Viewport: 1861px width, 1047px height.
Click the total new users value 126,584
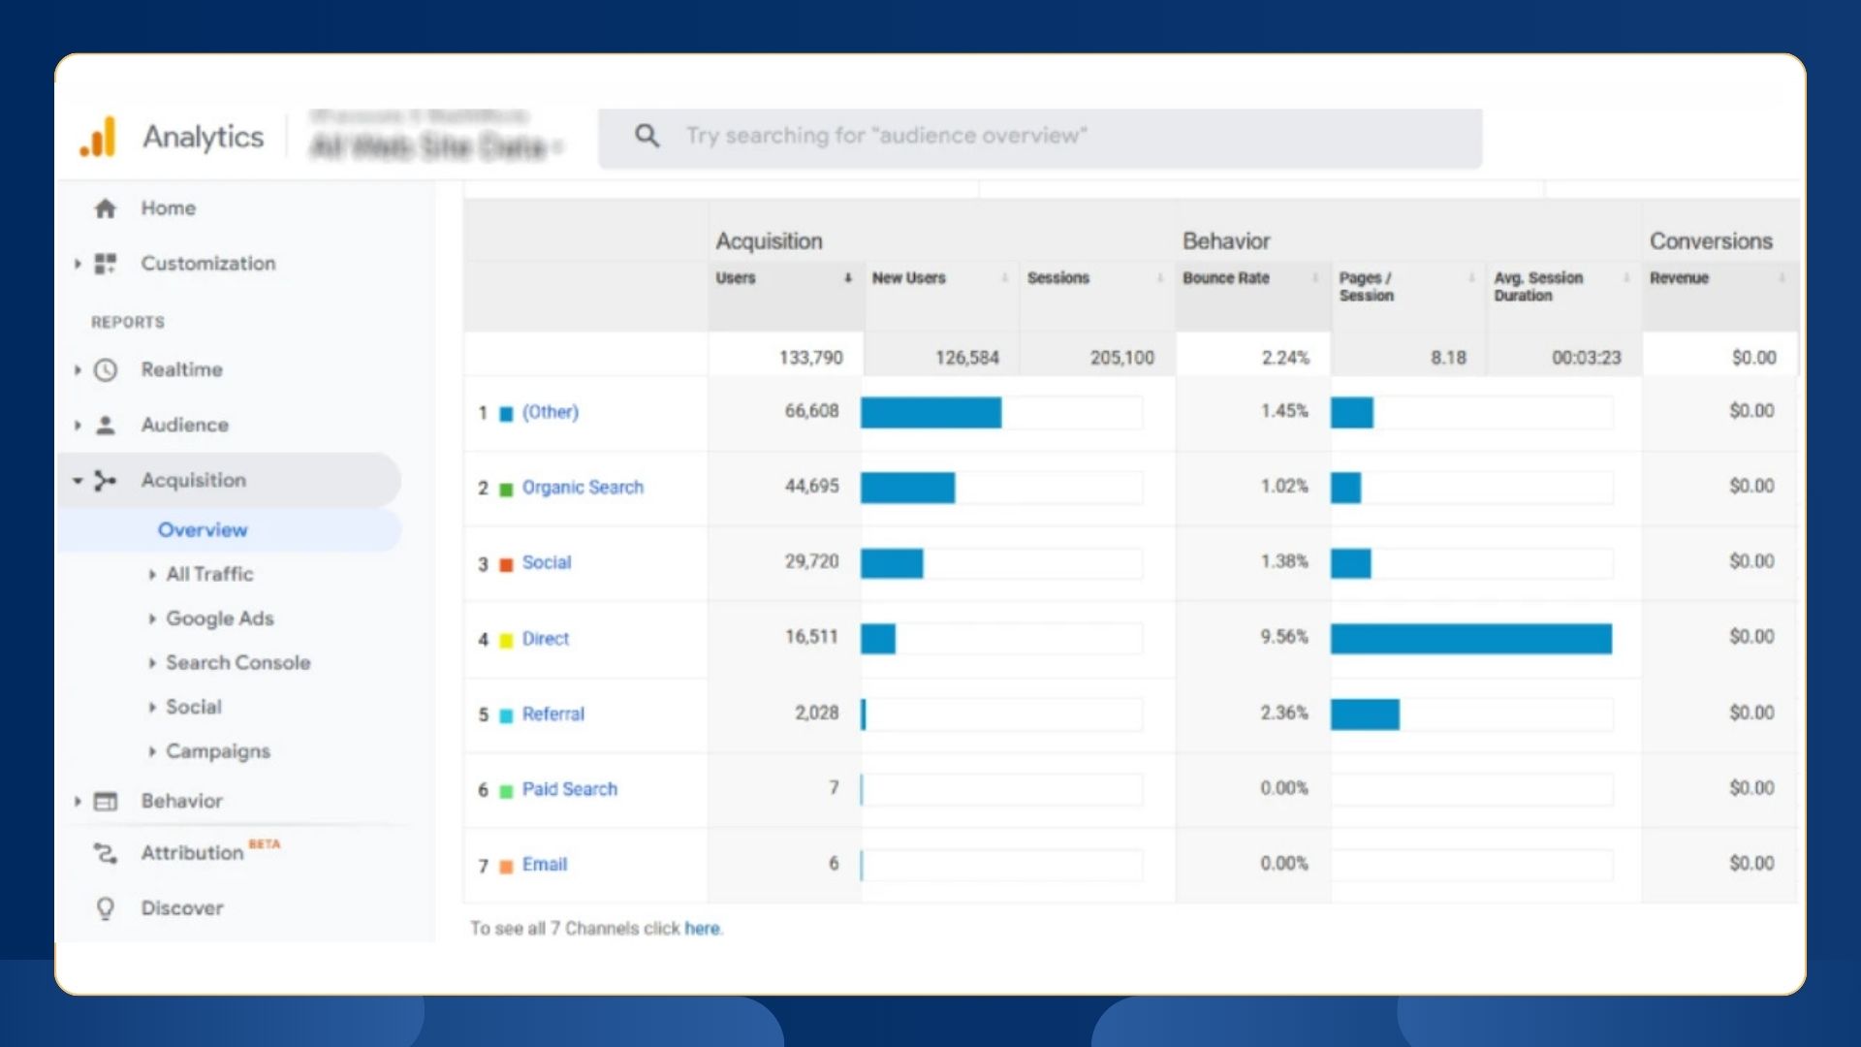[x=967, y=358]
